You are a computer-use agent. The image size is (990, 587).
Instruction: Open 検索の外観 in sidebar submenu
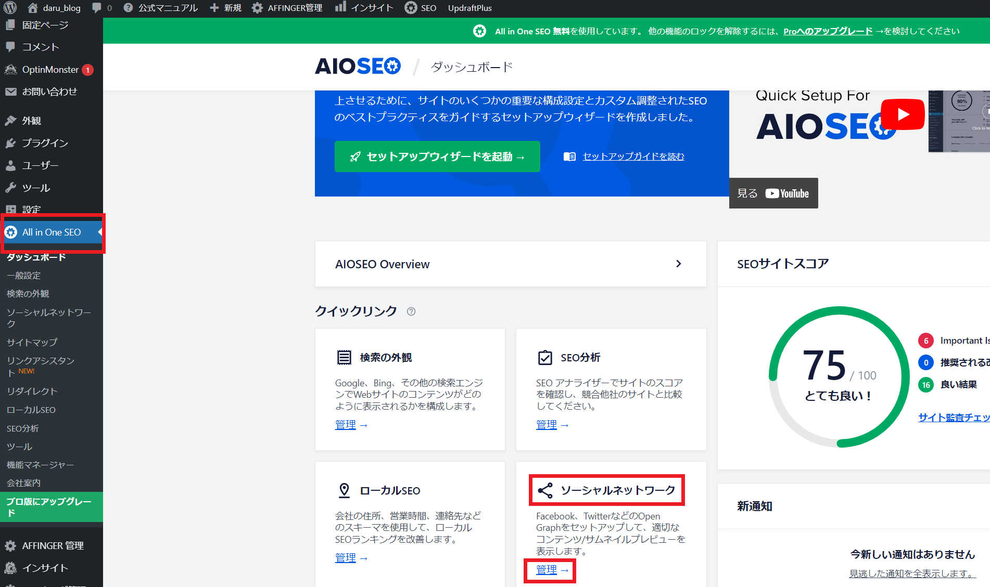coord(28,294)
